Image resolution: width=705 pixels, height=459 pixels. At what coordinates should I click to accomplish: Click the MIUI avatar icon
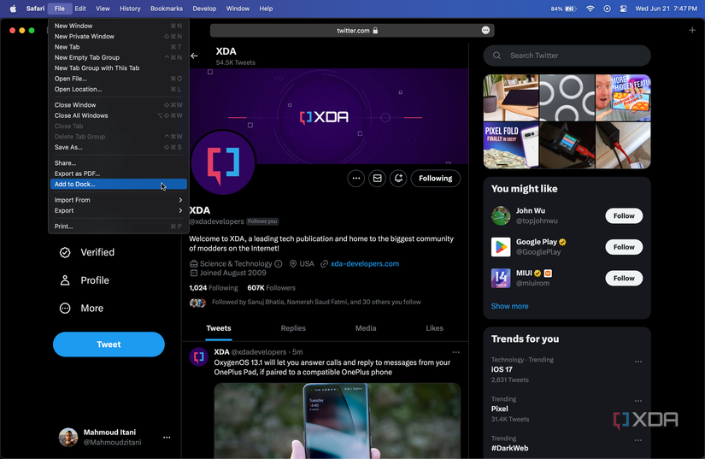tap(501, 278)
